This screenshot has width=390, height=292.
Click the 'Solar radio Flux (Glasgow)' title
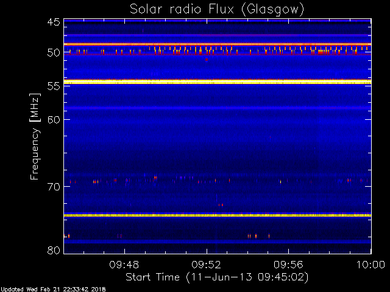click(217, 10)
